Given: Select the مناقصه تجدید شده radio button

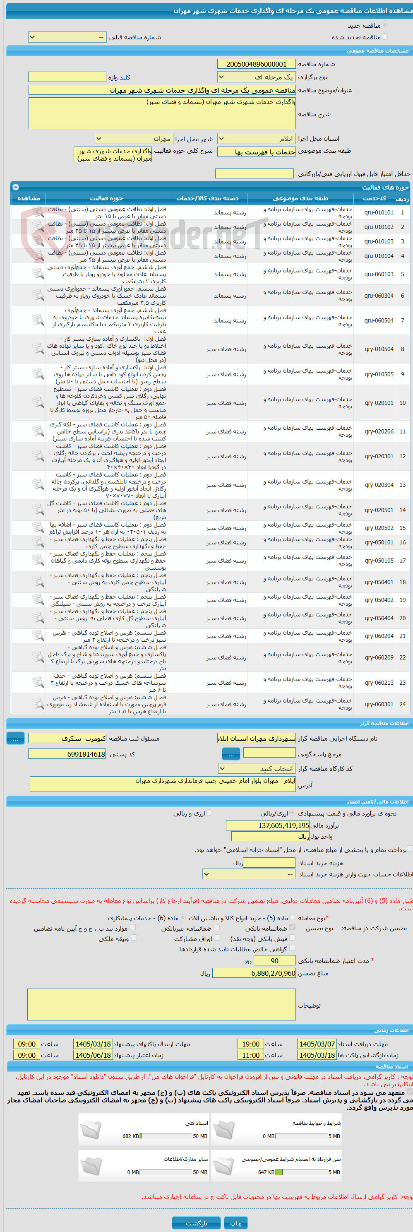Looking at the screenshot, I should tap(385, 37).
